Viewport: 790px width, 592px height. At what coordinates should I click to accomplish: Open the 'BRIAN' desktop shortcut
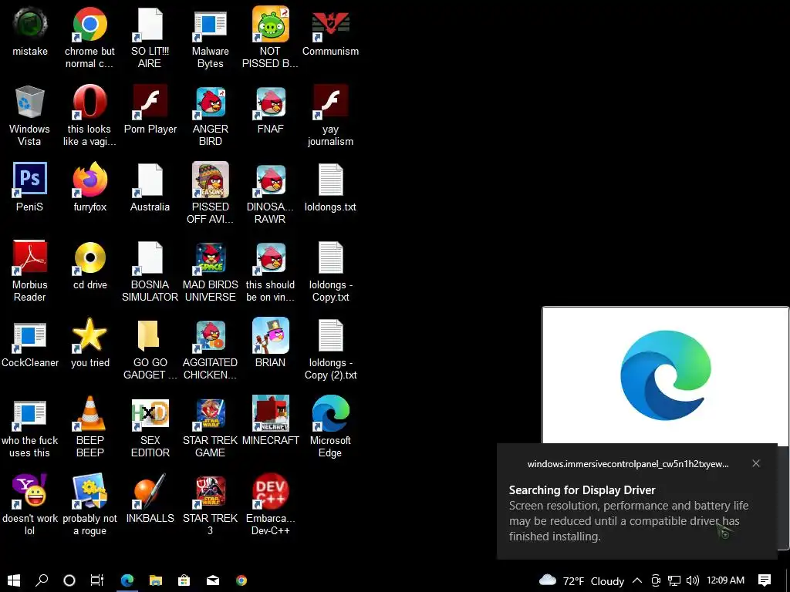coord(270,343)
